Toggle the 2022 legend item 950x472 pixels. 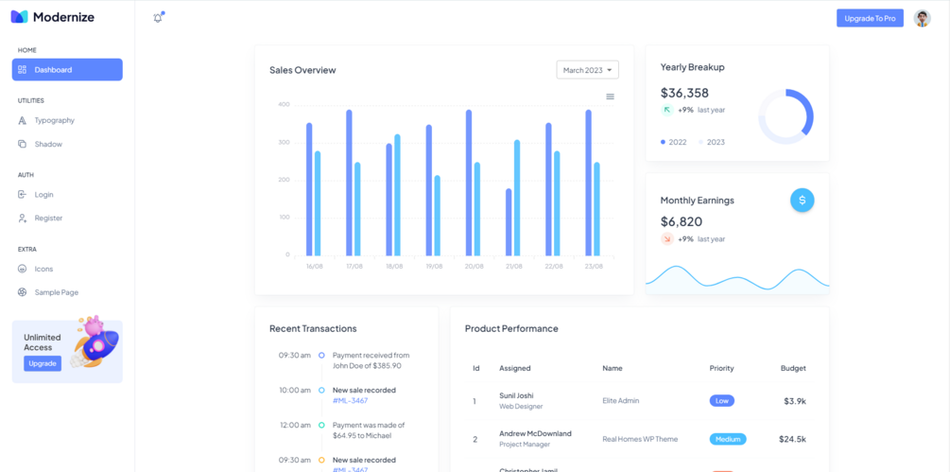coord(674,142)
